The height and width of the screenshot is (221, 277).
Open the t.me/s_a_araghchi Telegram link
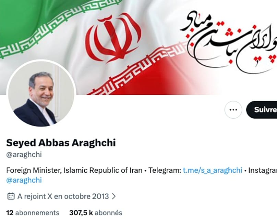(213, 170)
